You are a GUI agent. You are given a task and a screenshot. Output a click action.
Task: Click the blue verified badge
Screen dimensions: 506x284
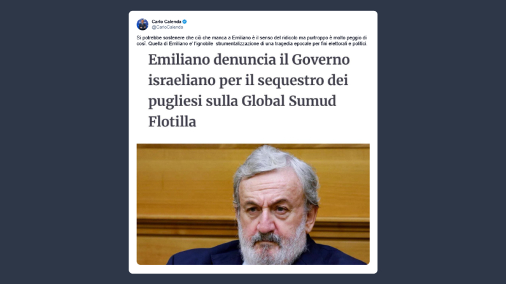[185, 22]
